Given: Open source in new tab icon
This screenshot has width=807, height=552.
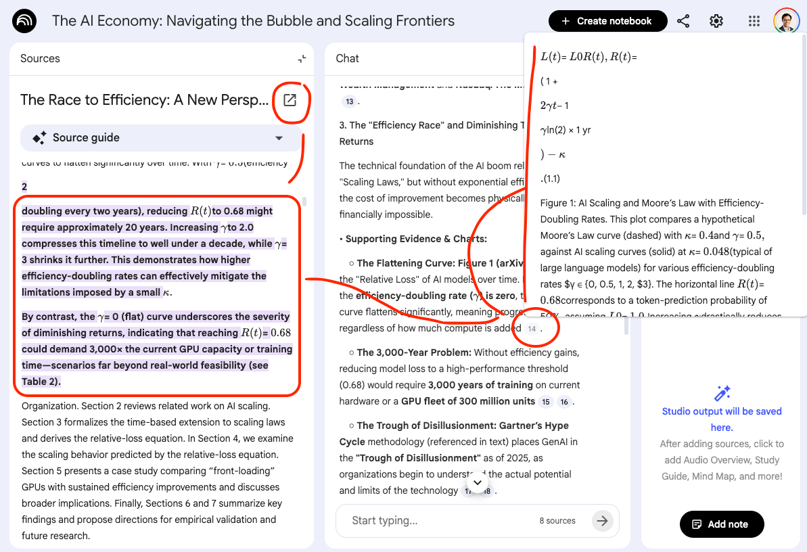Looking at the screenshot, I should [290, 100].
